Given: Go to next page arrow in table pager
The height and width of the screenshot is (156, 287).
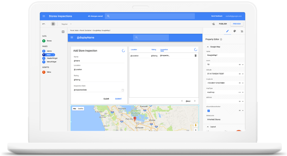Looking at the screenshot, I should tap(195, 101).
